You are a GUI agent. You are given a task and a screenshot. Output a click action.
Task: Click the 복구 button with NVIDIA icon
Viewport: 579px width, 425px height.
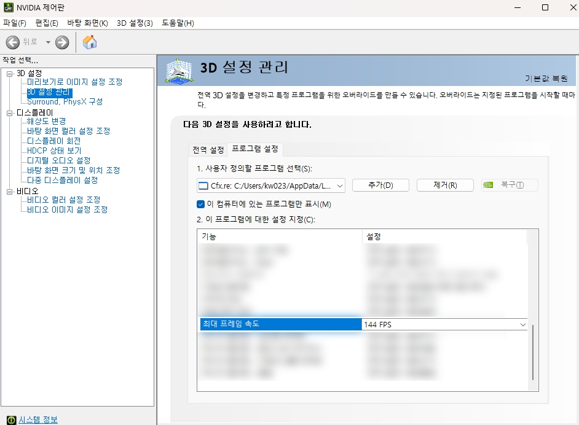pos(510,185)
